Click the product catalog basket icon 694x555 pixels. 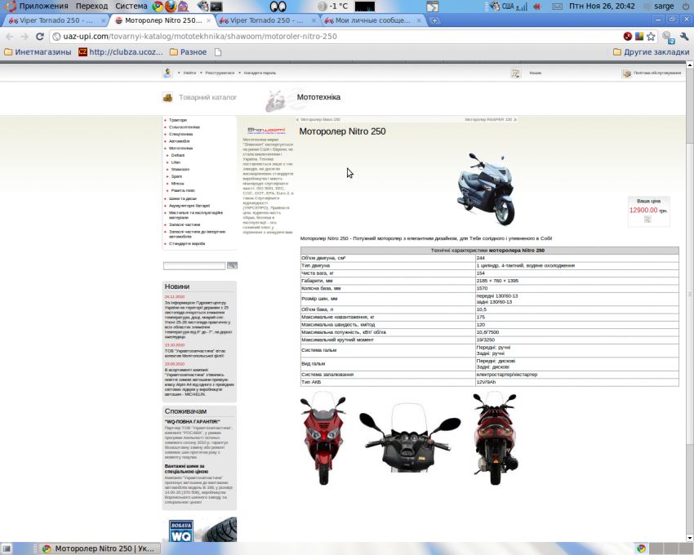tap(167, 97)
